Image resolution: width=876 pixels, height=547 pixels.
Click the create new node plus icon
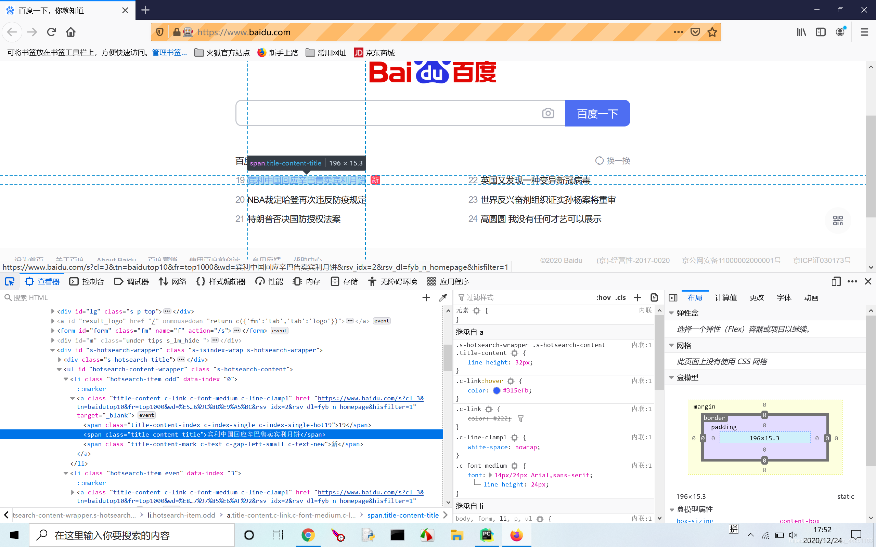tap(426, 298)
